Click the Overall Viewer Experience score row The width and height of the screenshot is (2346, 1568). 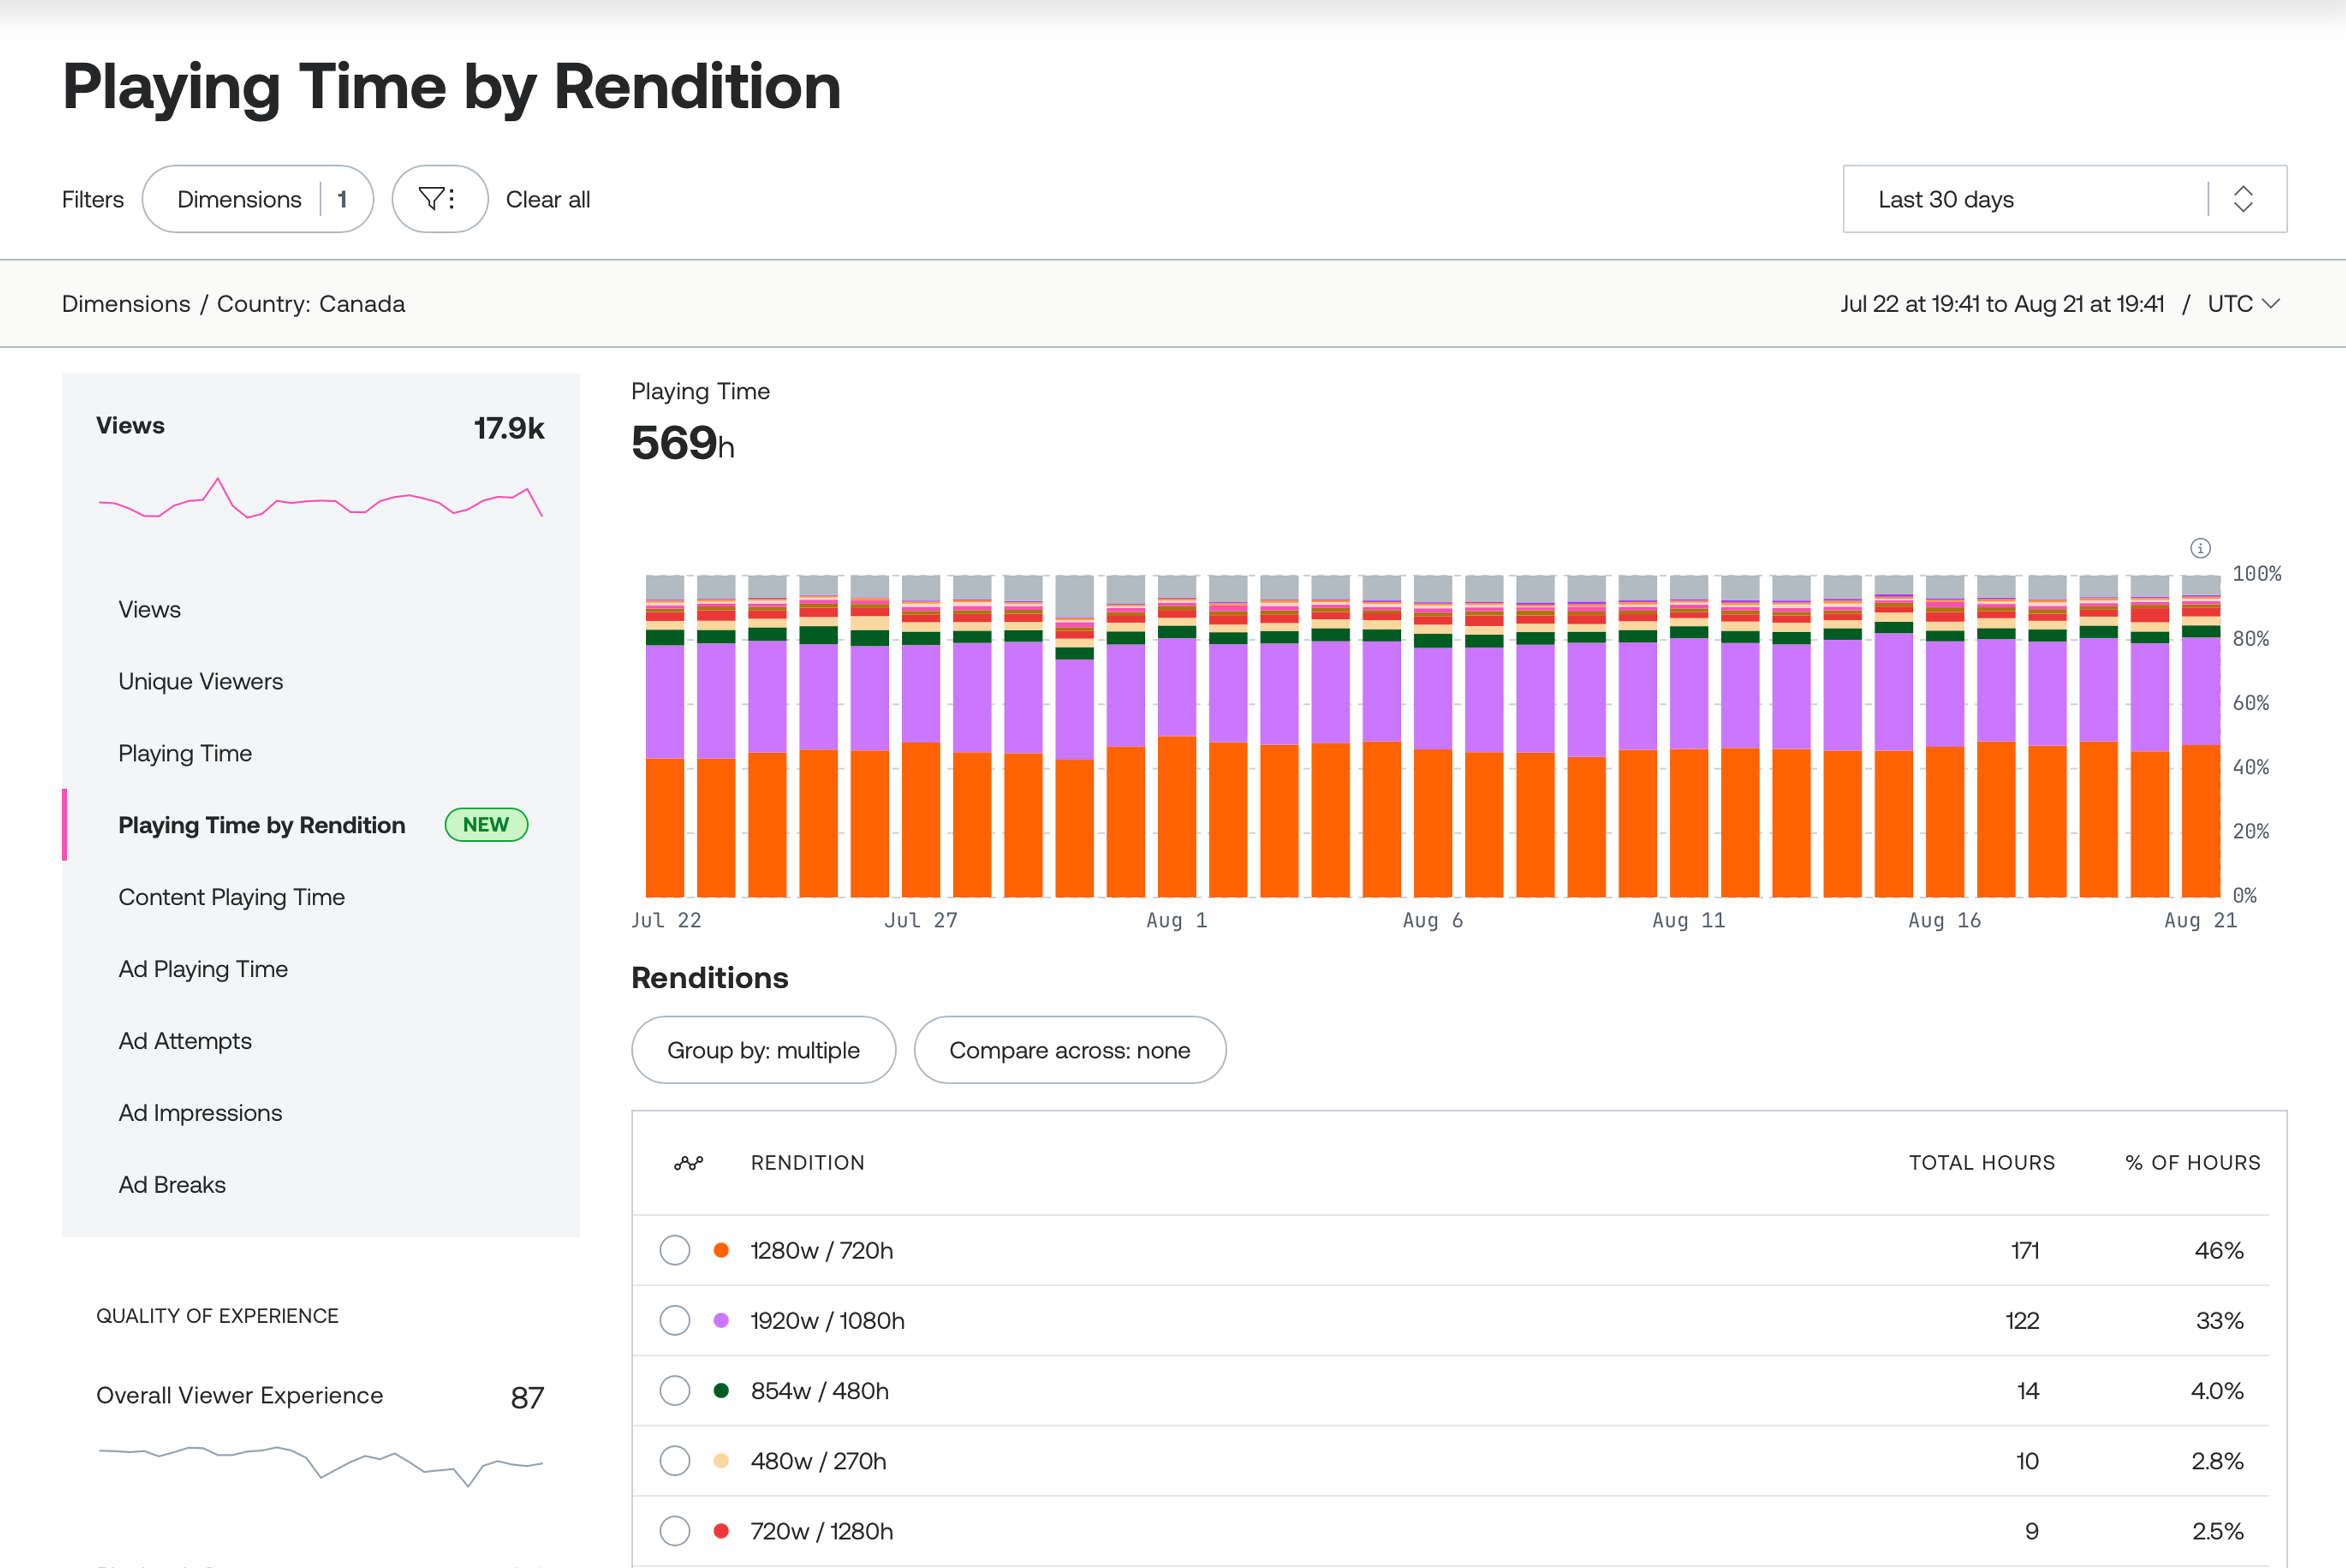320,1396
